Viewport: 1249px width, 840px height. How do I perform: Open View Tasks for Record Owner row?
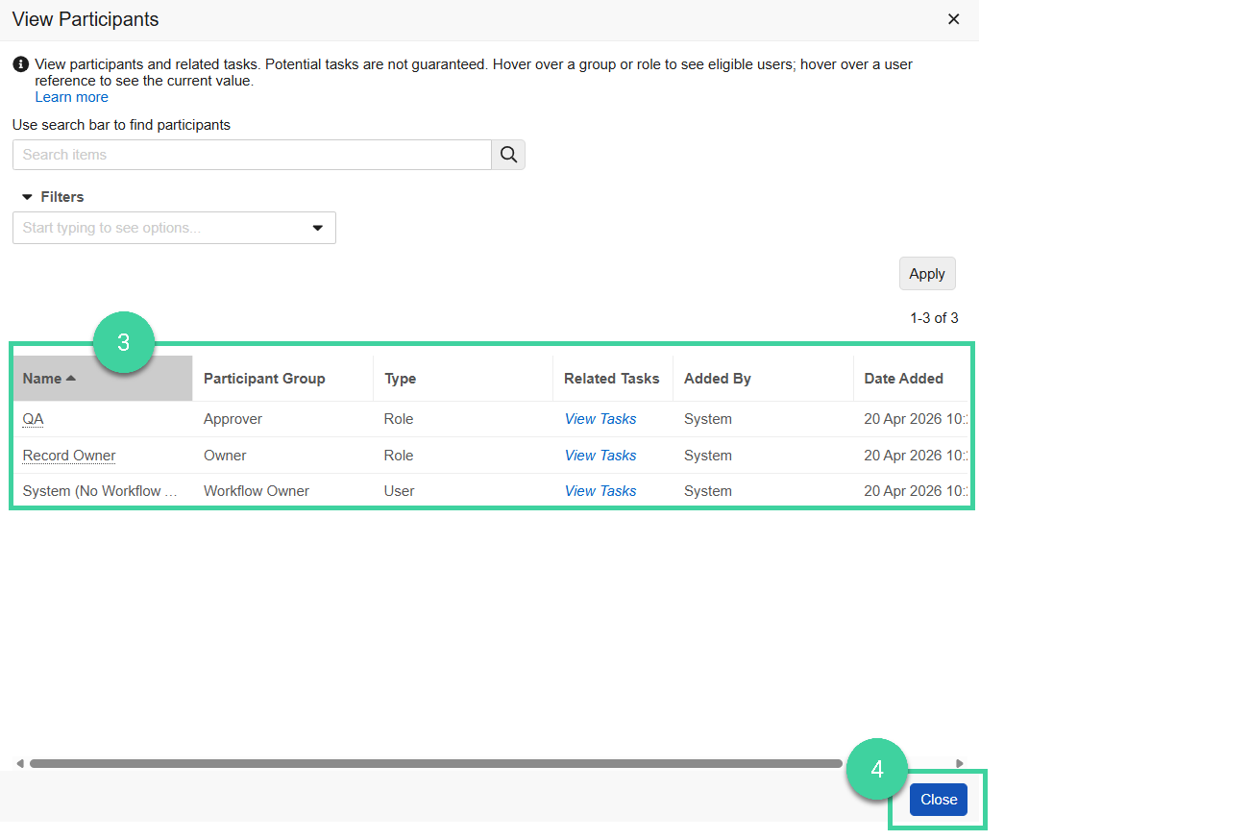(x=600, y=456)
